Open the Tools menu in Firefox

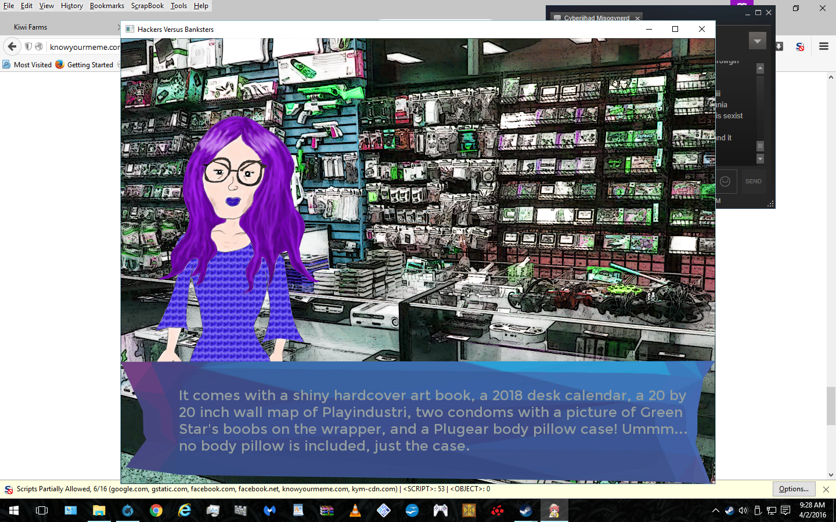(x=179, y=6)
